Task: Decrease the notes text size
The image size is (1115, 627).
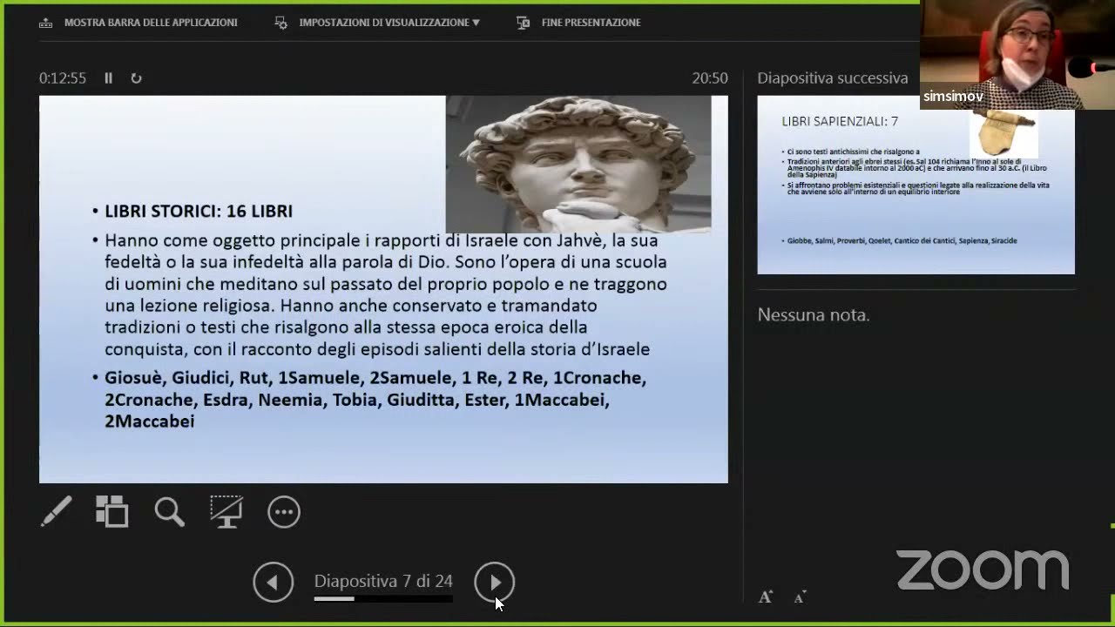Action: pyautogui.click(x=800, y=597)
